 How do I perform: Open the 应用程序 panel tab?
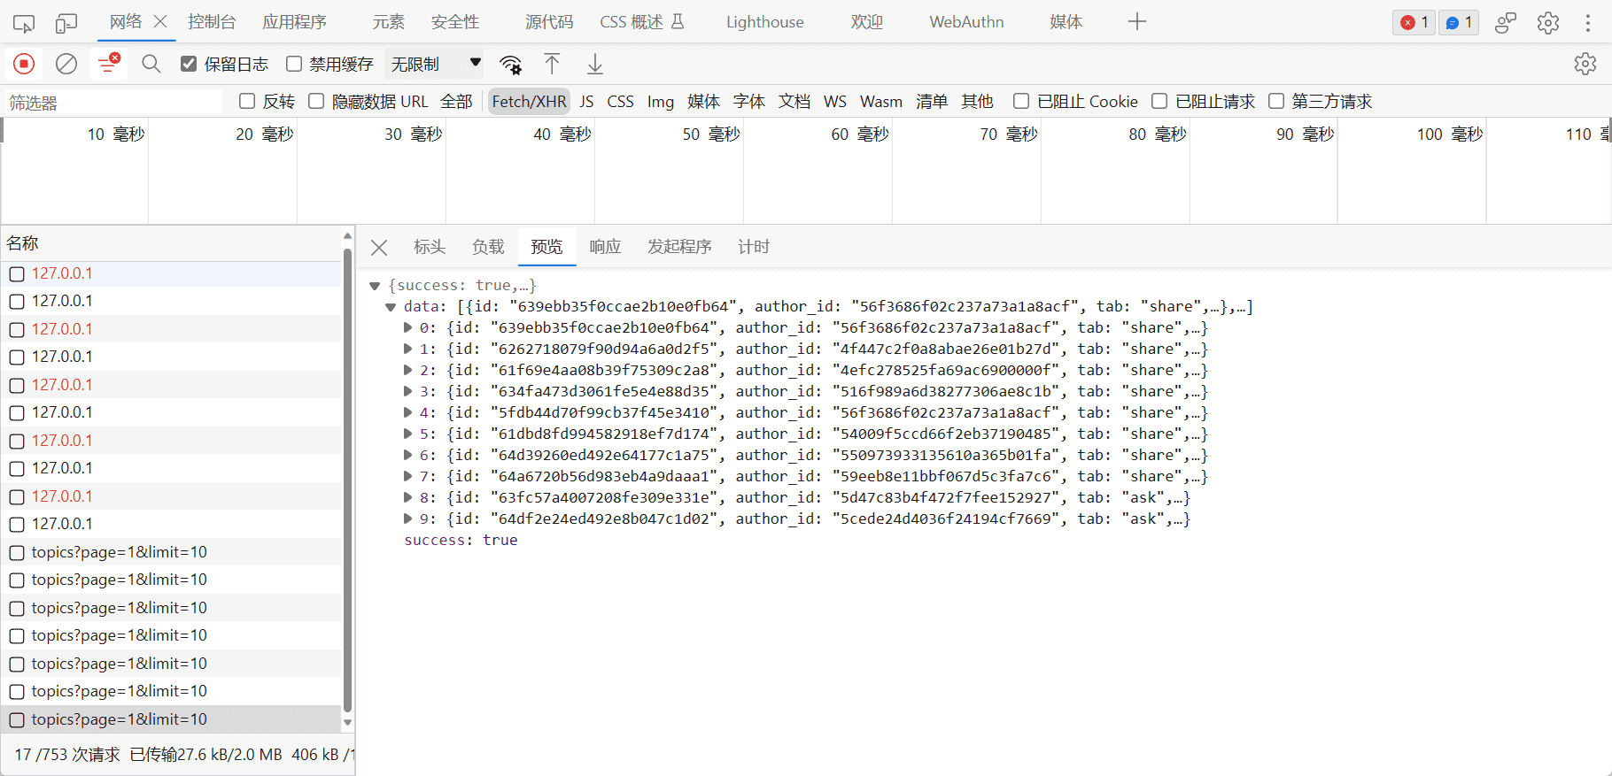pos(294,22)
